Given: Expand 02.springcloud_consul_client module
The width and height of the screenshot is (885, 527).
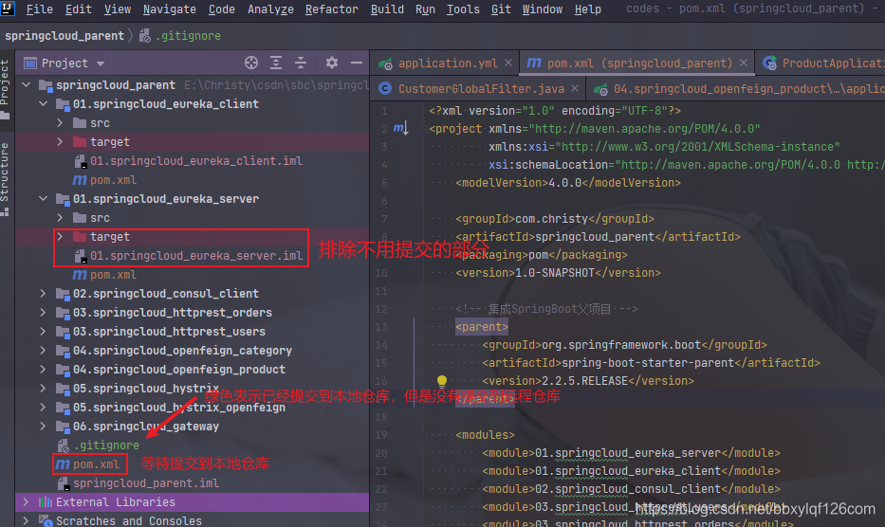Looking at the screenshot, I should [x=44, y=294].
